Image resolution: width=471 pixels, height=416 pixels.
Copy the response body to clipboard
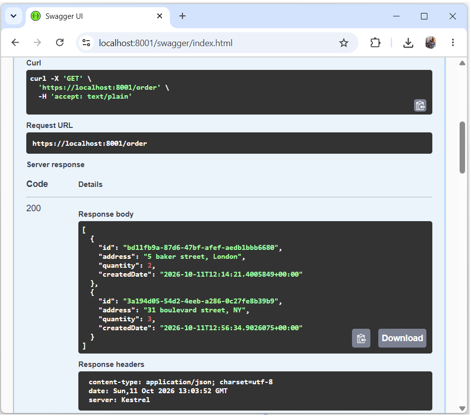(362, 339)
